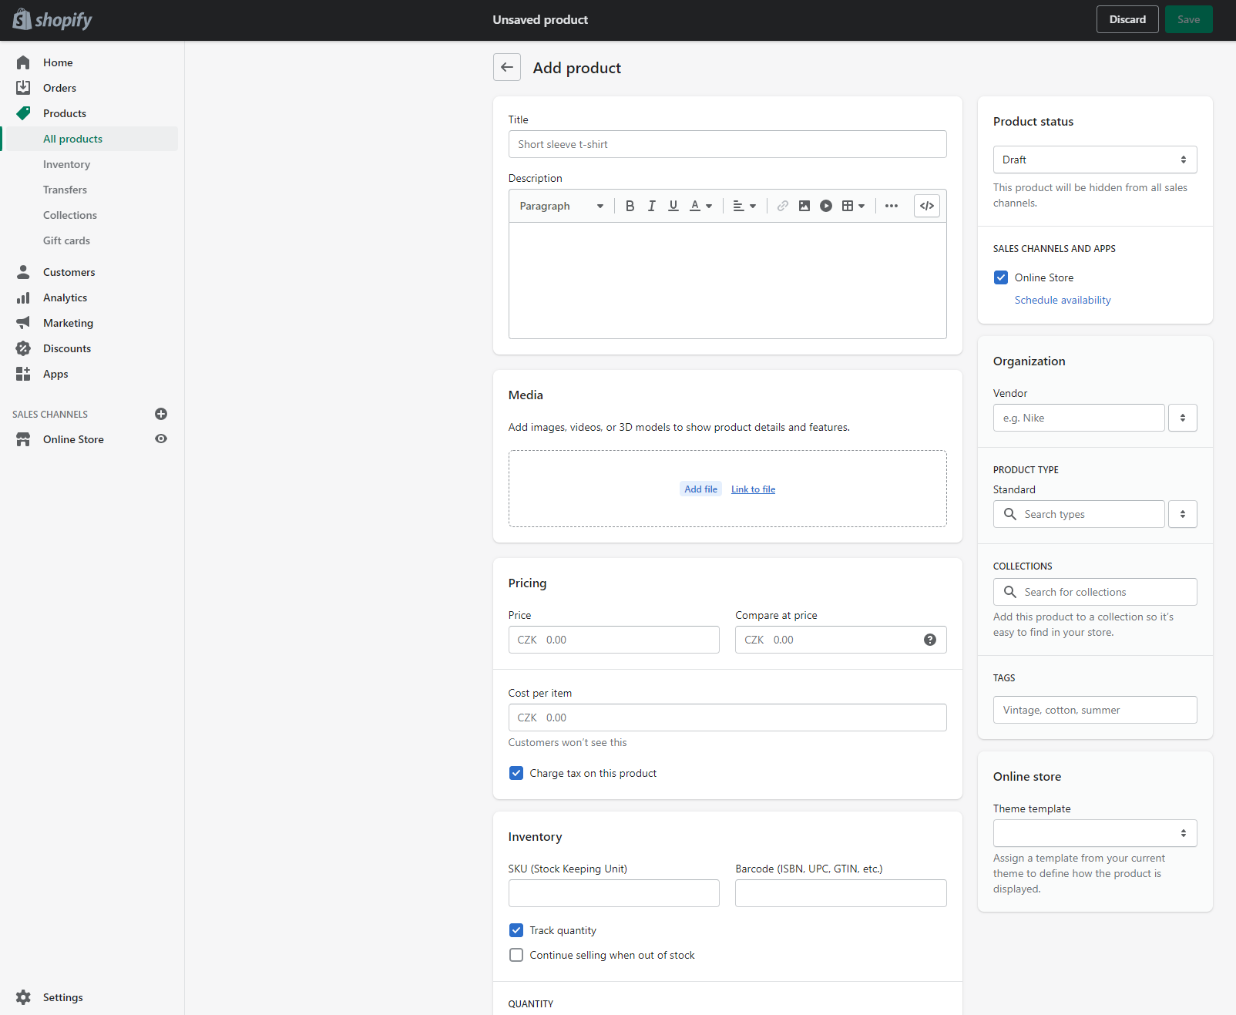1236x1015 pixels.
Task: Add a new sales channel with the plus icon
Action: [160, 414]
